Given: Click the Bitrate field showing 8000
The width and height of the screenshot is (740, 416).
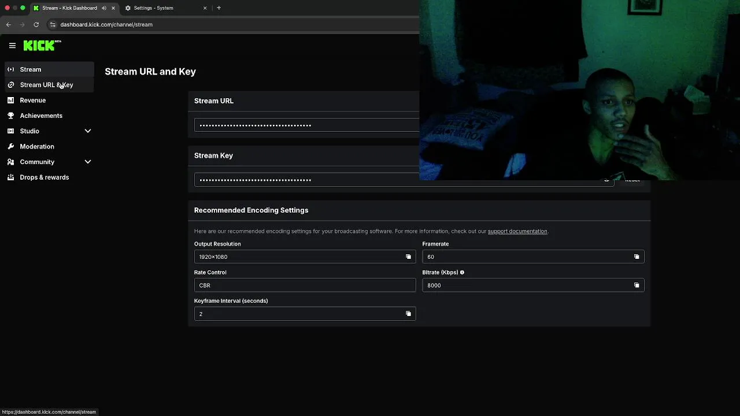Looking at the screenshot, I should click(533, 285).
